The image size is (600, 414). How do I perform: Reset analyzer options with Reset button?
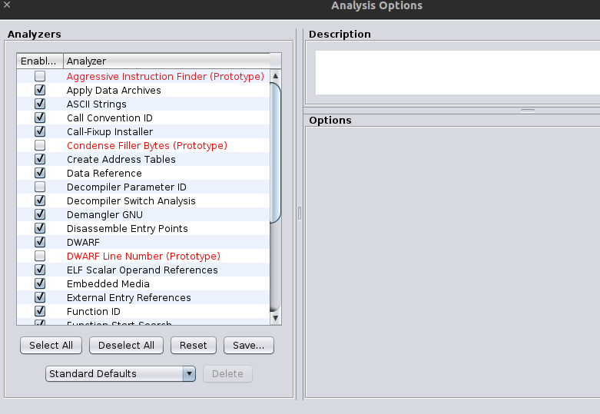coord(193,346)
